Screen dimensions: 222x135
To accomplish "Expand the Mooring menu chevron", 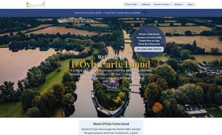I will point(183,5).
